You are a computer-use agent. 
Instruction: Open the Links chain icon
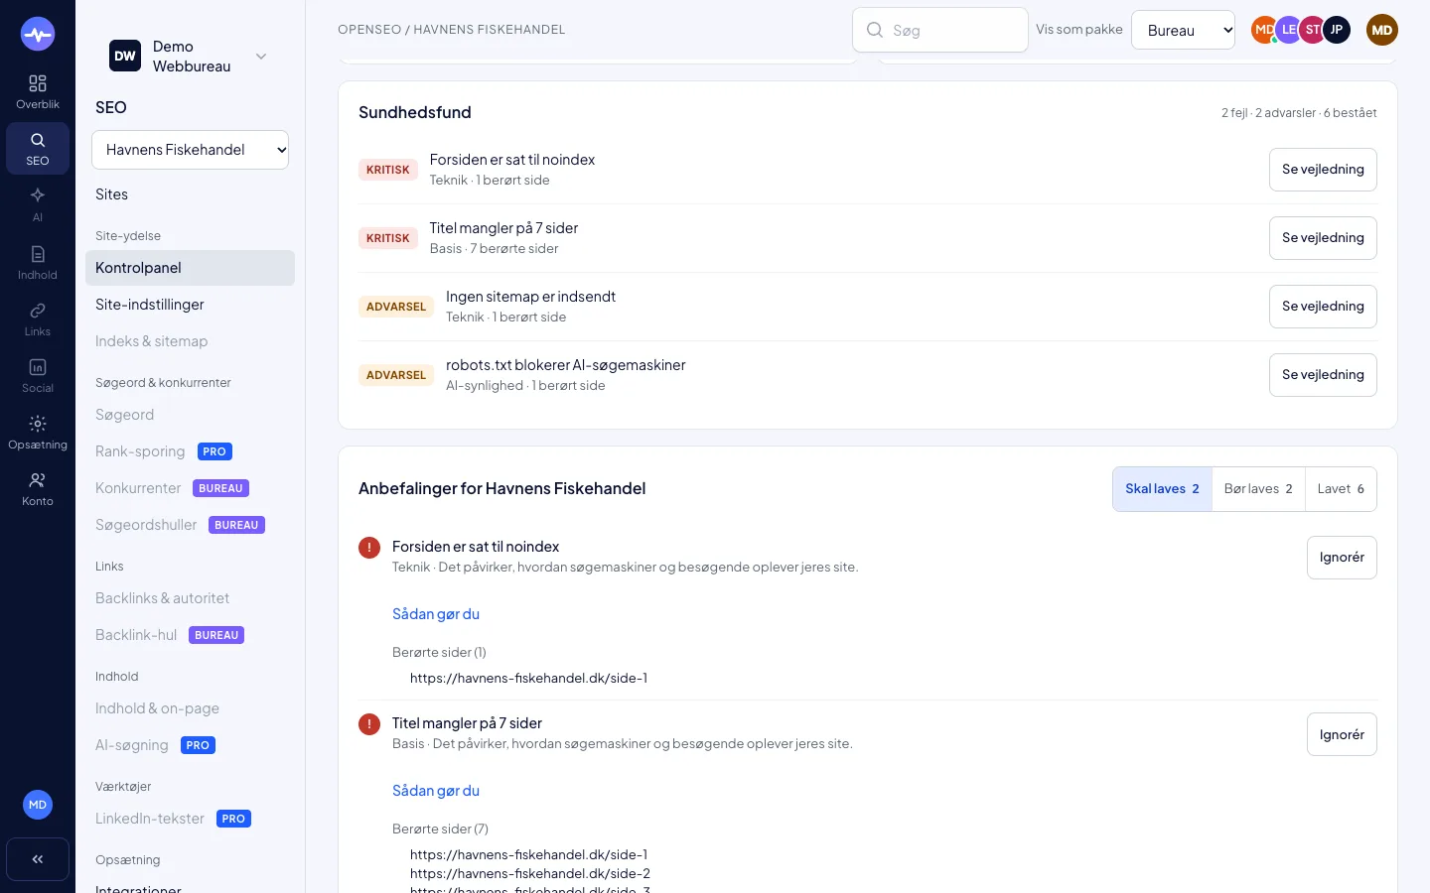38,311
